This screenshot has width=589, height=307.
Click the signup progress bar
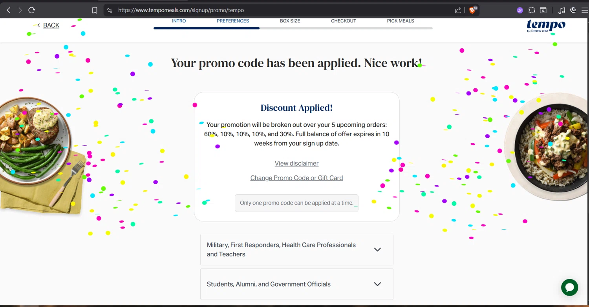(293, 28)
